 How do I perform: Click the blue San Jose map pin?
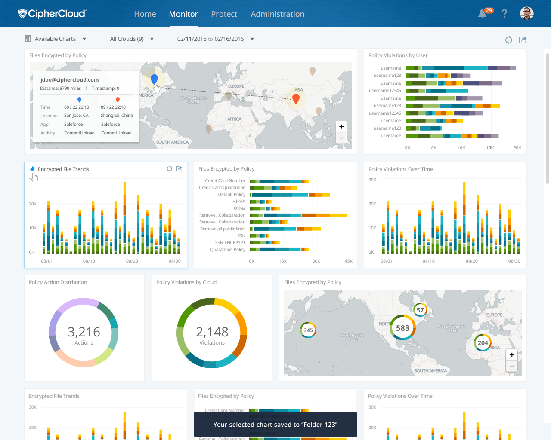point(155,79)
